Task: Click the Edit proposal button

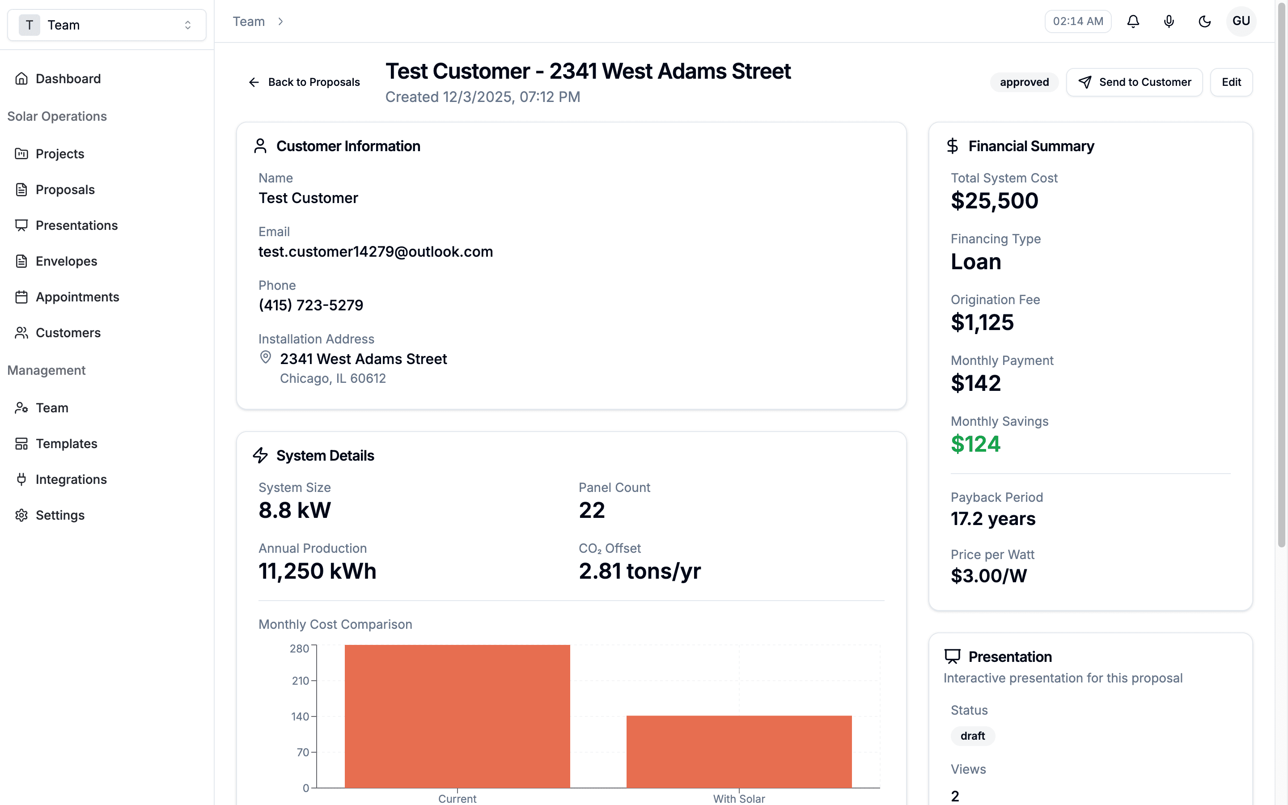Action: coord(1231,82)
